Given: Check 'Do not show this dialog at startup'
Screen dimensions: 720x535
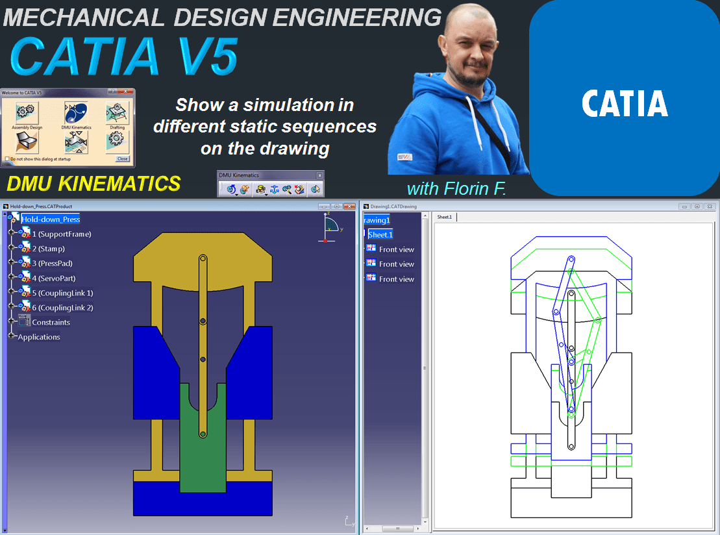Looking at the screenshot, I should (x=7, y=158).
